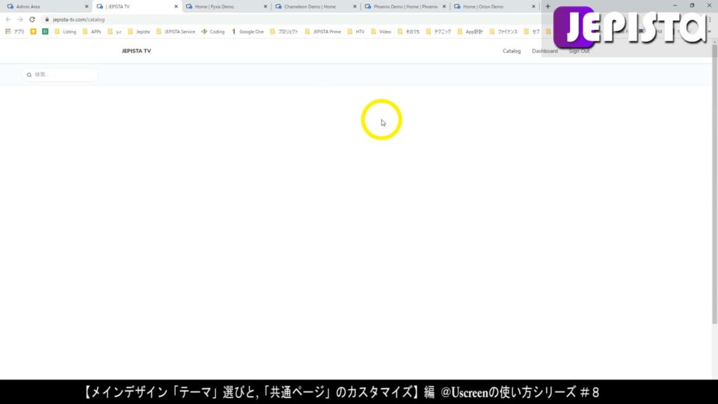Click the Sign Out link
The image size is (718, 404).
click(x=578, y=50)
